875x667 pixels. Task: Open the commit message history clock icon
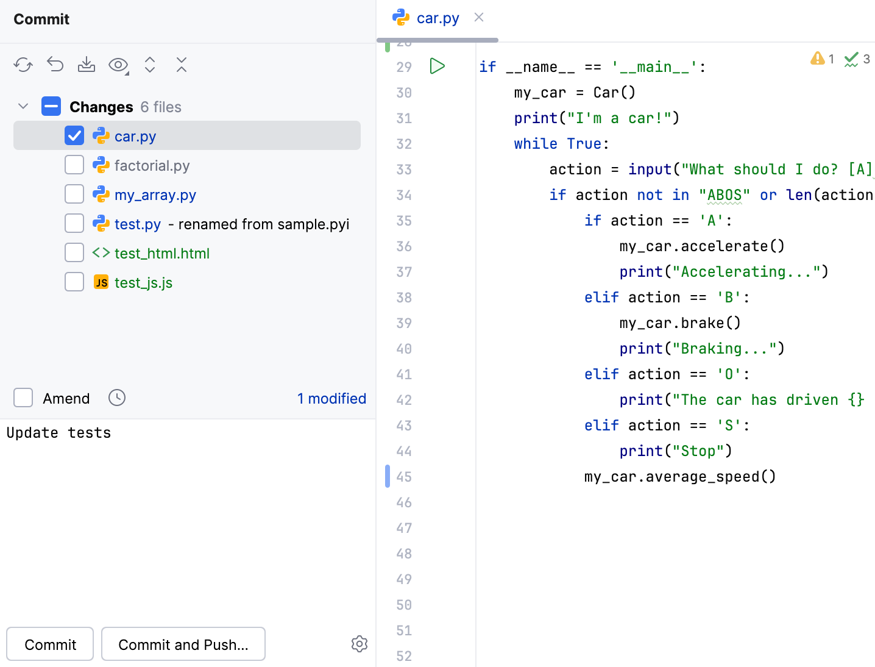click(116, 398)
